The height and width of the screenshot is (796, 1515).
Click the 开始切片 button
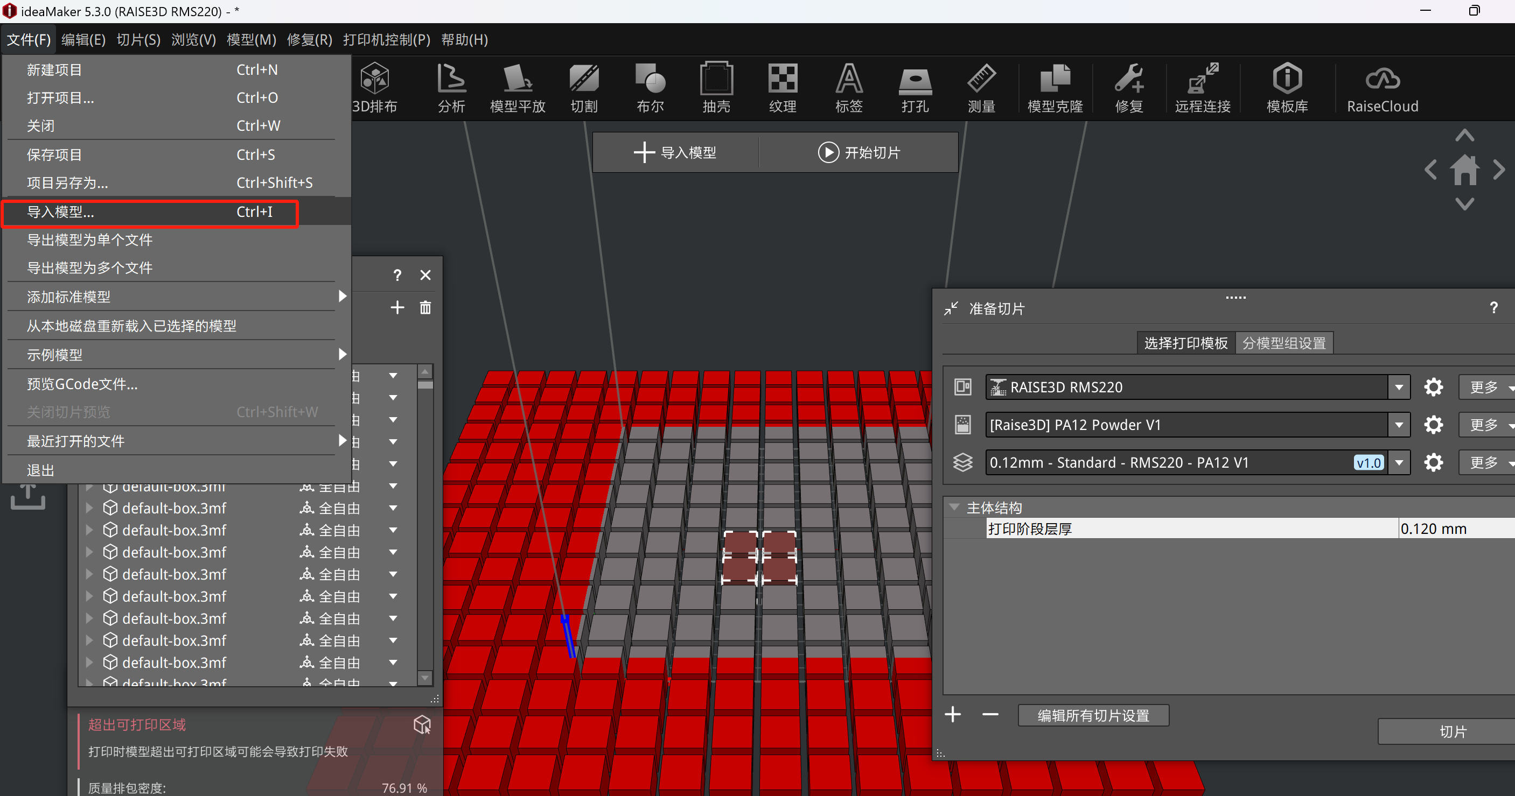[858, 152]
